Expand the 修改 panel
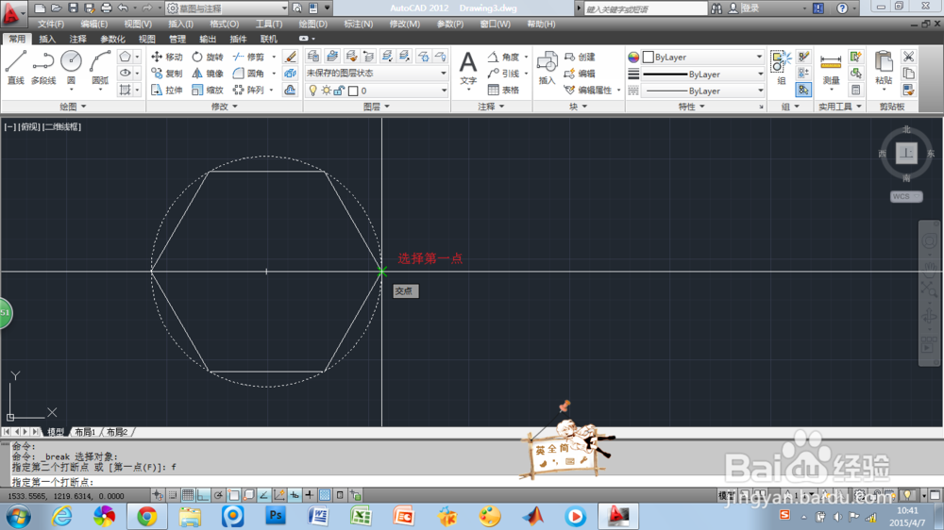The height and width of the screenshot is (530, 944). [x=225, y=107]
